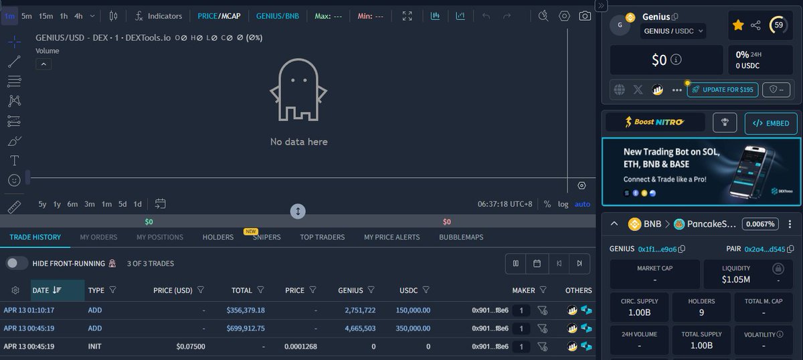Click the Boost NITRO button
Screen dimensions: 803x360
pyautogui.click(x=655, y=122)
